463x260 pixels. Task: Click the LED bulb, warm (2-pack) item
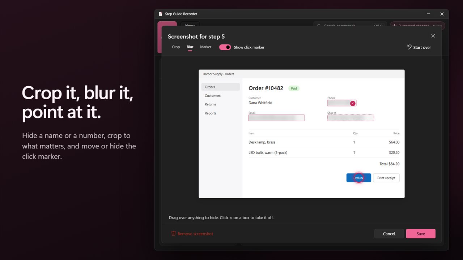[x=268, y=152]
